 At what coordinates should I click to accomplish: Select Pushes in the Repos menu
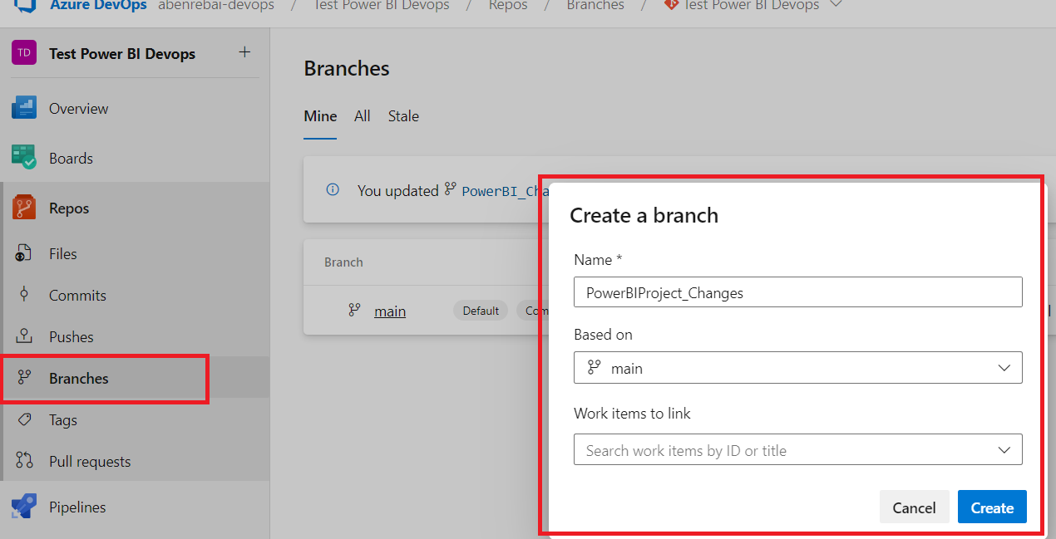[71, 337]
